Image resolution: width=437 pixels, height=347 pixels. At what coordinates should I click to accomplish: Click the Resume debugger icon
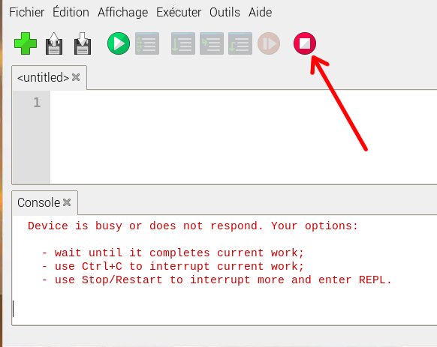[269, 43]
